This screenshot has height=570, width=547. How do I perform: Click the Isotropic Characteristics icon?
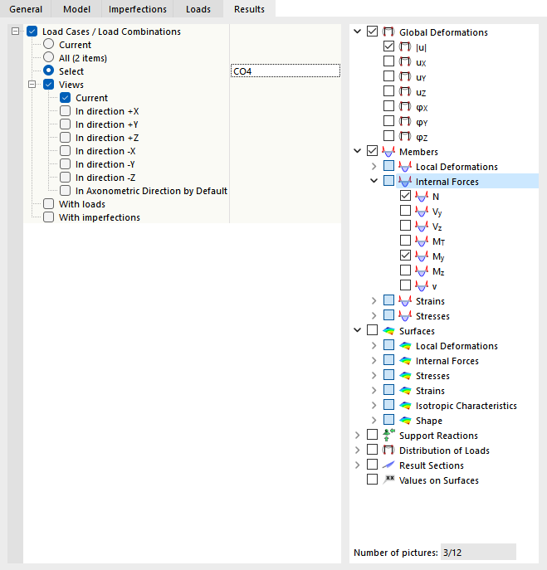coord(405,406)
